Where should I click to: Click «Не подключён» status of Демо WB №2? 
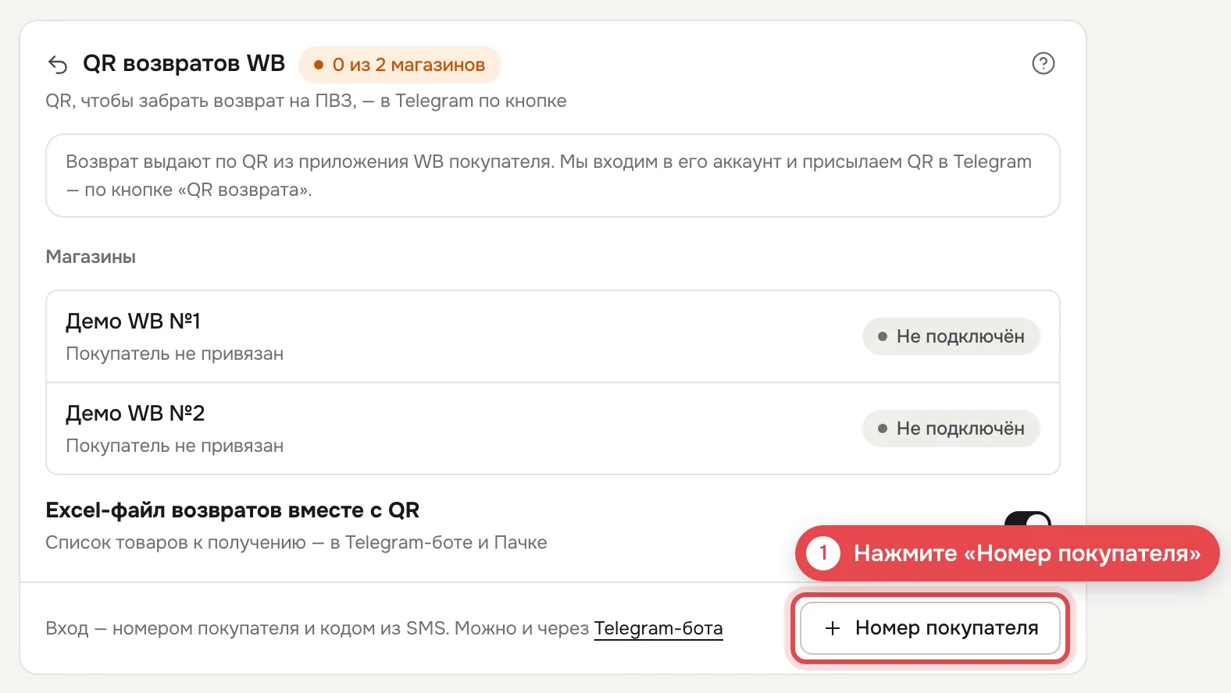tap(951, 428)
